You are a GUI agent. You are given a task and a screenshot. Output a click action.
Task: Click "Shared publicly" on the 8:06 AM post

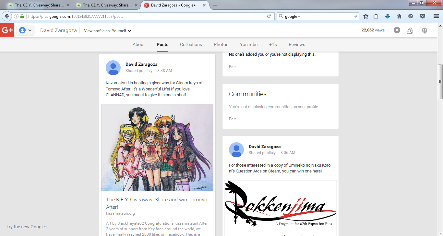262,153
